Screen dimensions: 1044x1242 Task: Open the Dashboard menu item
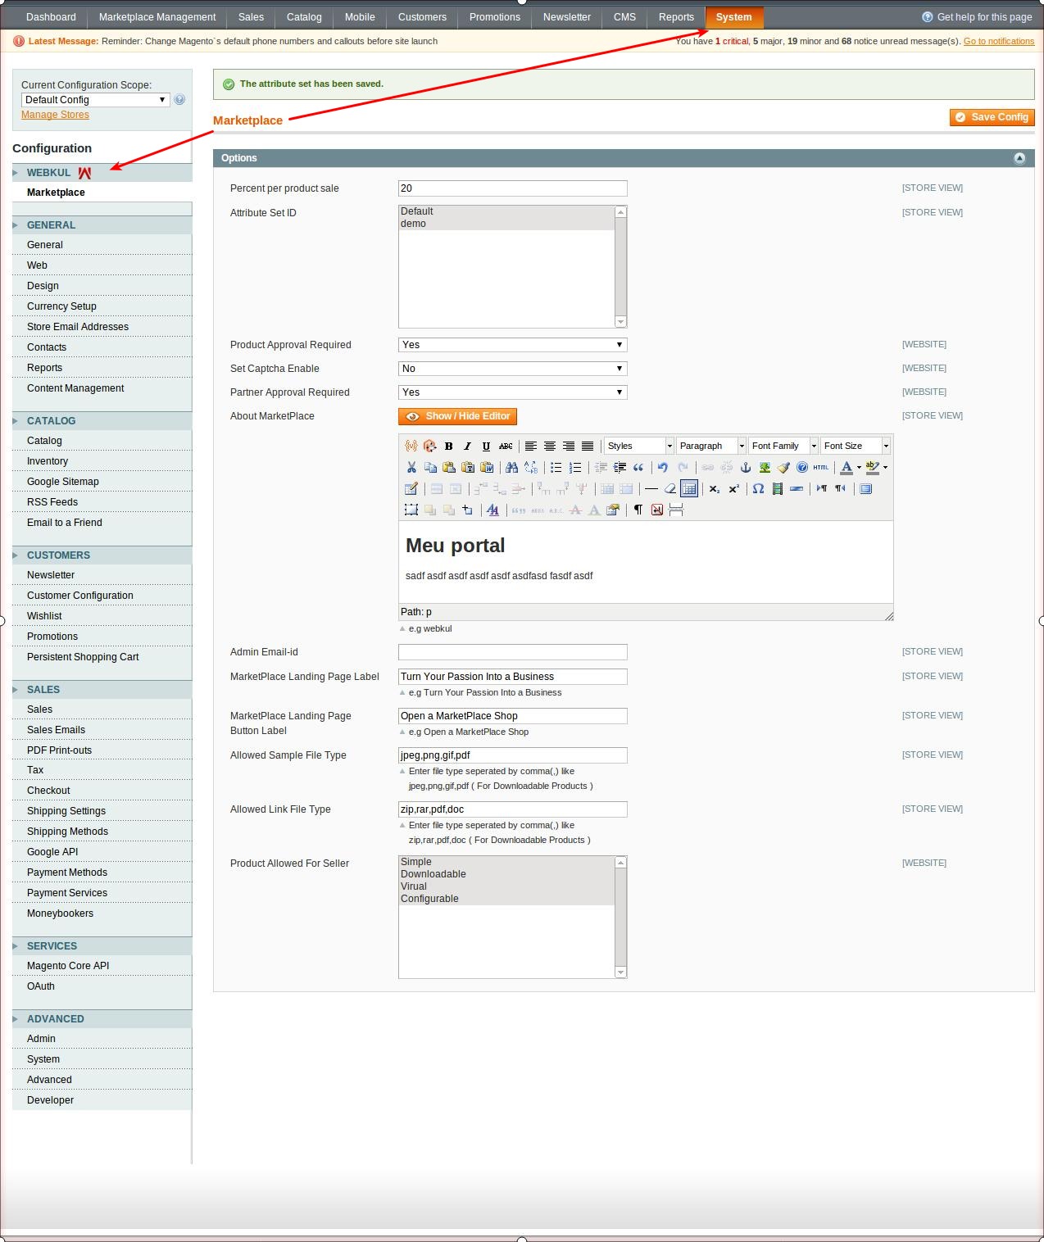(x=51, y=17)
